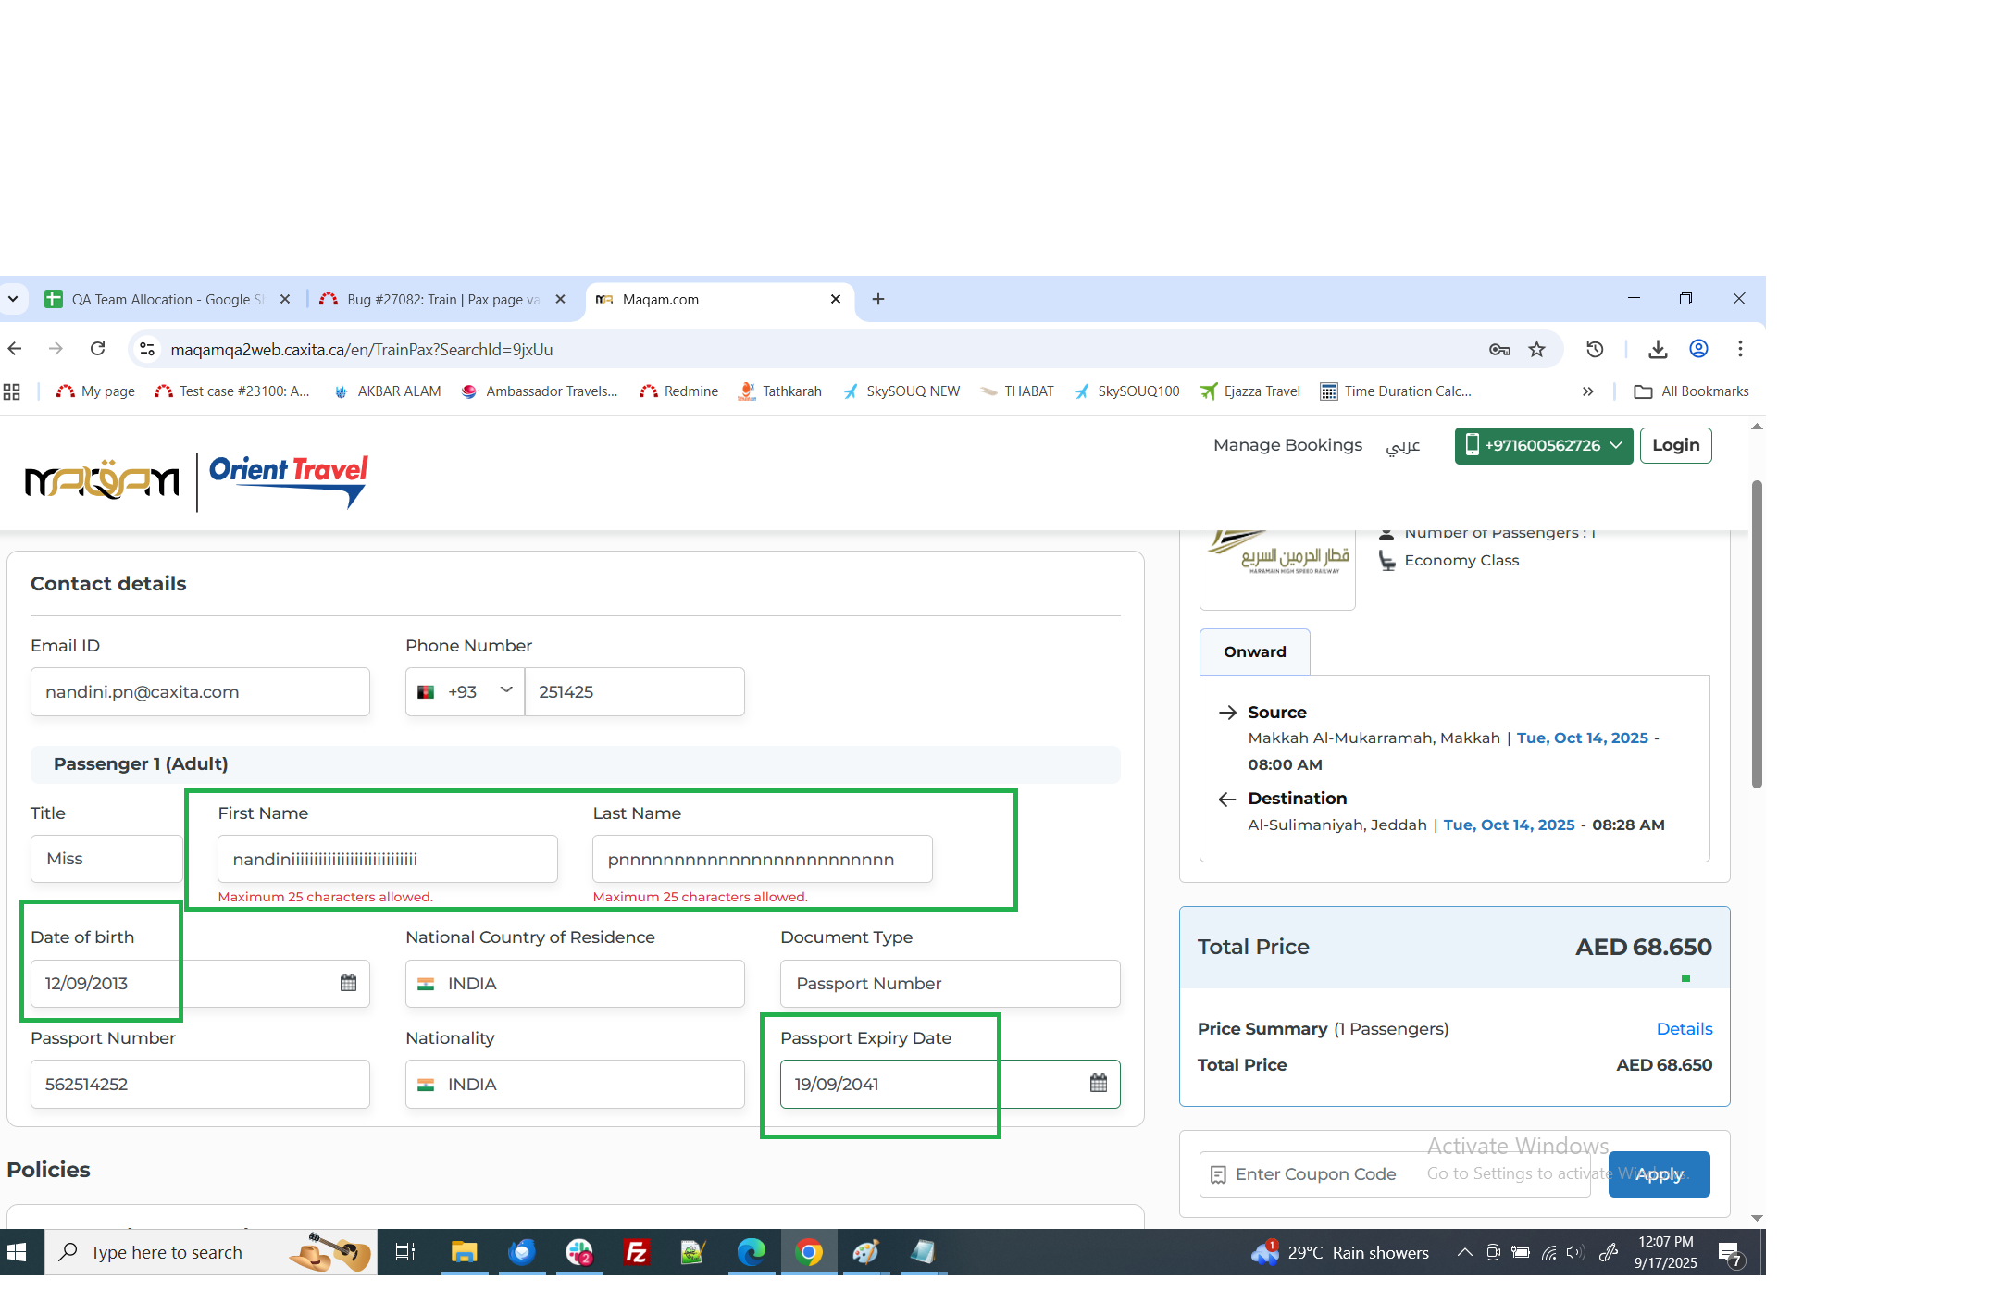The width and height of the screenshot is (2014, 1303).
Task: Reload the Maqam train pax page
Action: click(x=97, y=349)
